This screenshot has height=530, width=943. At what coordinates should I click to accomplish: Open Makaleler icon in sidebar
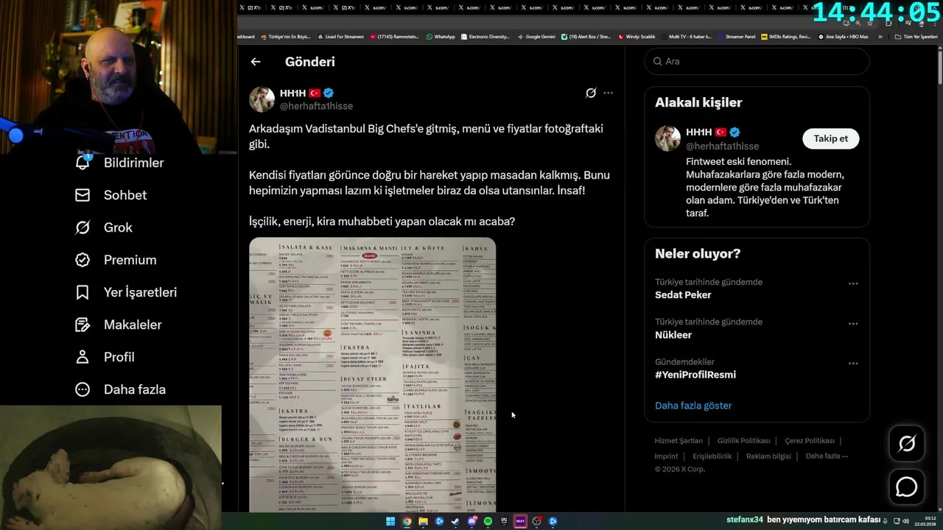pyautogui.click(x=83, y=325)
